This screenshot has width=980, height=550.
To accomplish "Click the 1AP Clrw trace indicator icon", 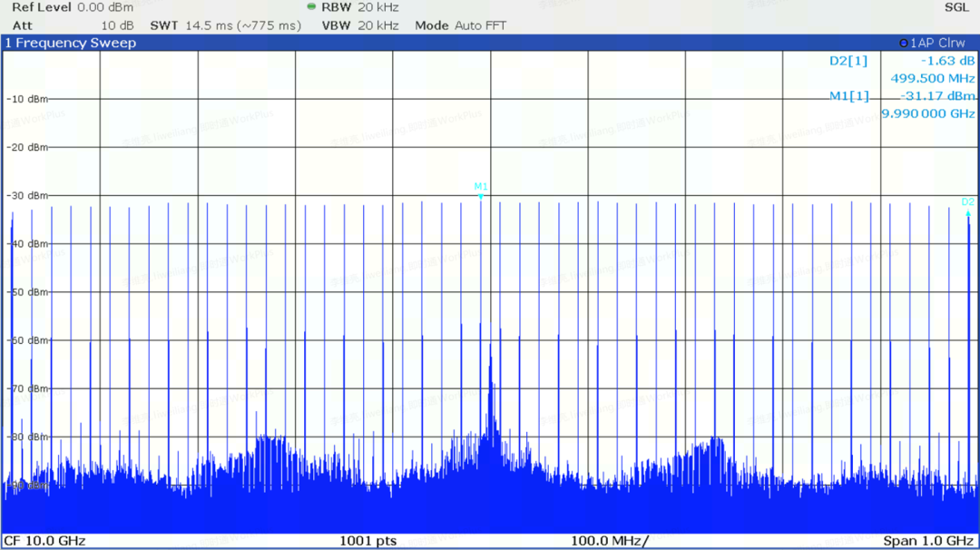I will (903, 44).
